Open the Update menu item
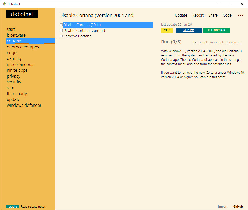This screenshot has height=210, width=248. pos(181,15)
